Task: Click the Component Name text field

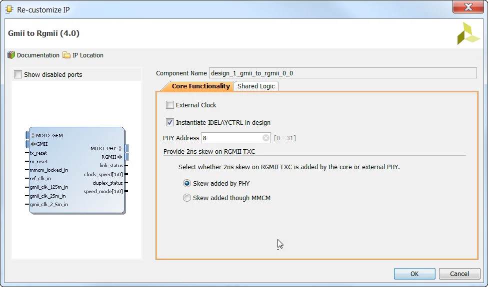Action: click(x=342, y=73)
